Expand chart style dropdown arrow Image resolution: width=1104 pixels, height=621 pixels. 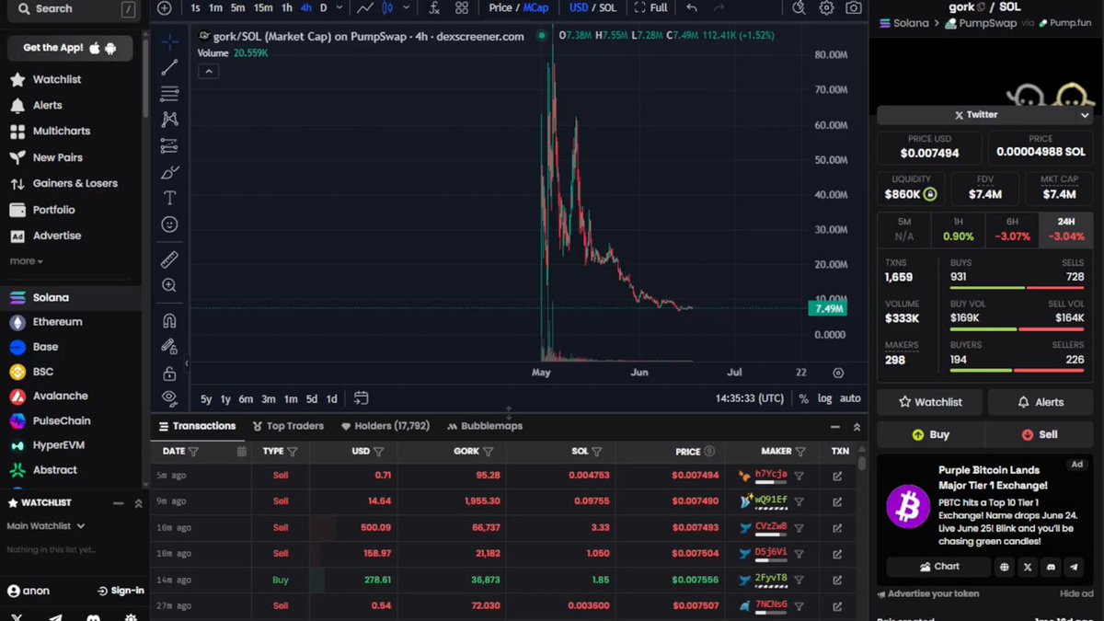click(406, 7)
